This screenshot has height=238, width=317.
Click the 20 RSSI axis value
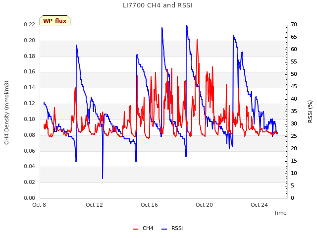[x=294, y=149]
